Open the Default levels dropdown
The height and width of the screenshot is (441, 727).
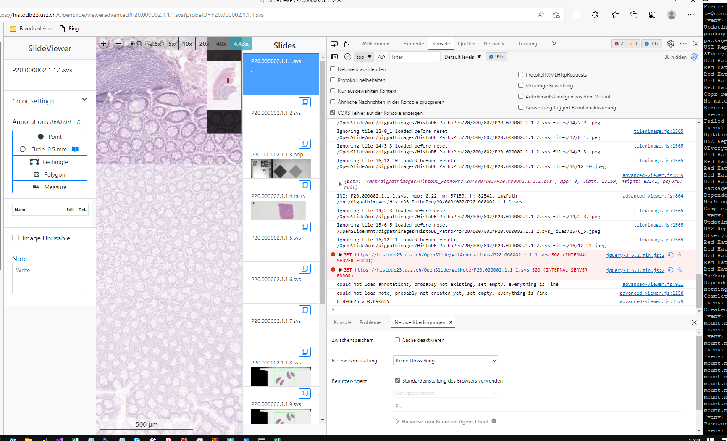coord(462,56)
